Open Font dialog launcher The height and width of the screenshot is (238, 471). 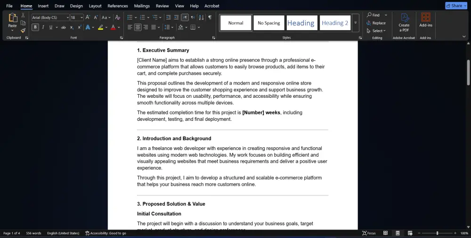pyautogui.click(x=122, y=38)
